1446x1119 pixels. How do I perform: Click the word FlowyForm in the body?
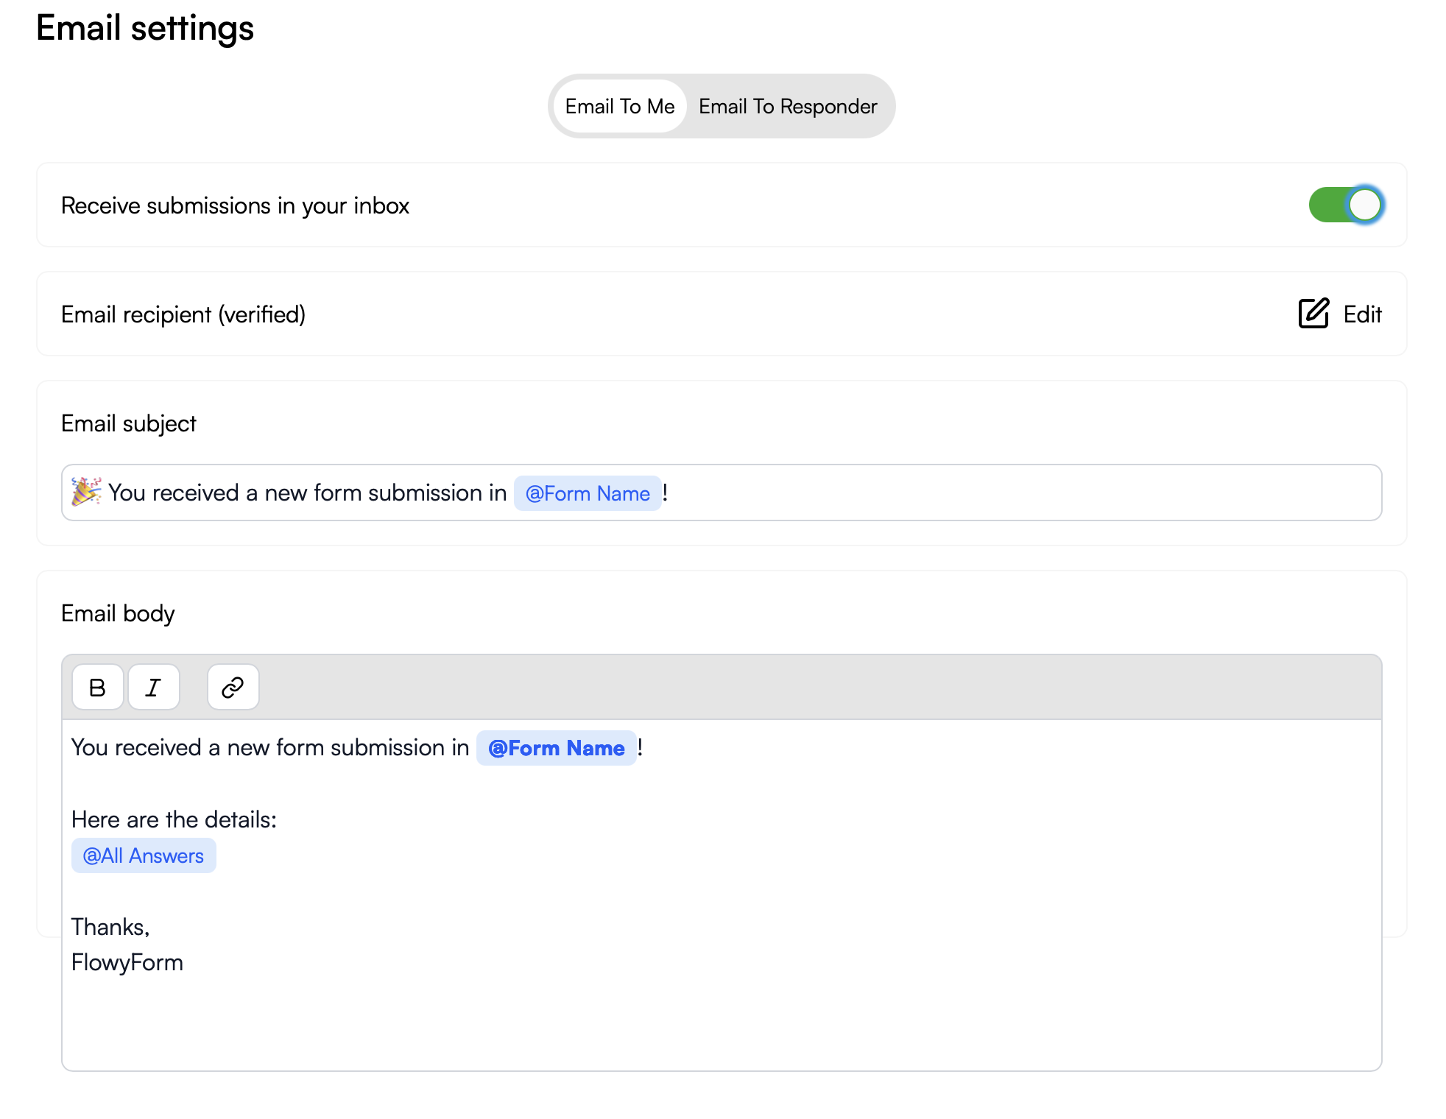127,961
